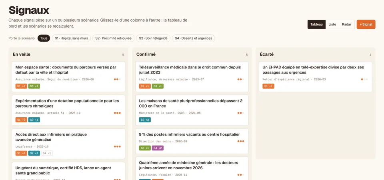This screenshot has width=384, height=180.
Task: Open the Mon espace santé signal card
Action: (x=68, y=77)
